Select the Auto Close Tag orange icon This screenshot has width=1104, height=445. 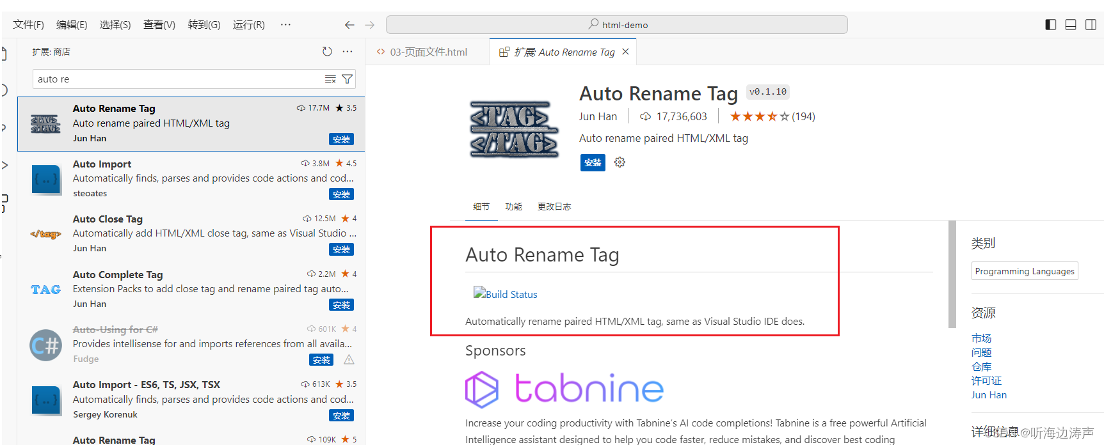coord(45,234)
